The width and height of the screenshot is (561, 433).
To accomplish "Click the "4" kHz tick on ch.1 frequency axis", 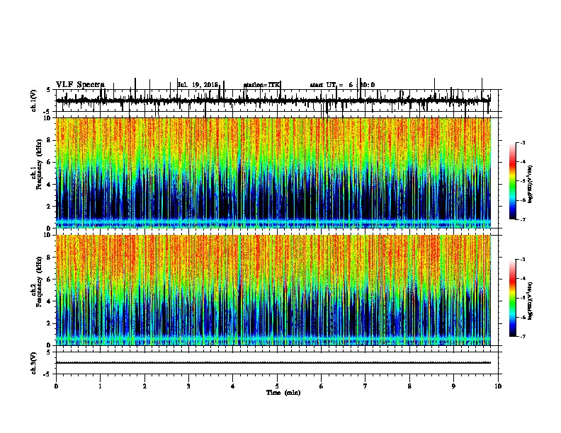I will click(49, 185).
